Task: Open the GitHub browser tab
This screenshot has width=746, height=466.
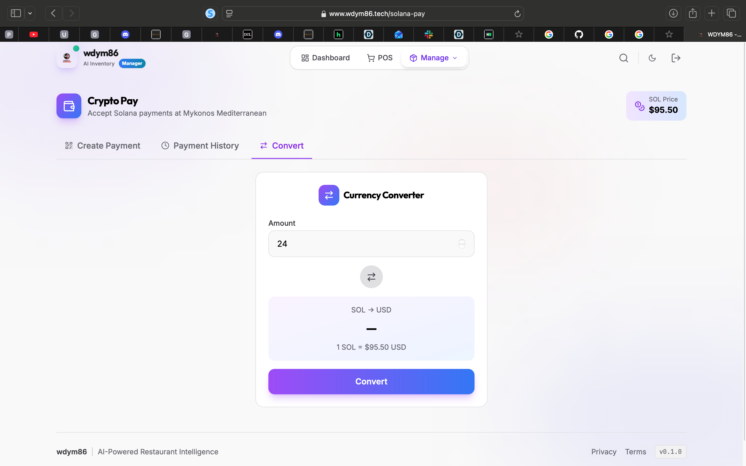Action: pos(579,34)
